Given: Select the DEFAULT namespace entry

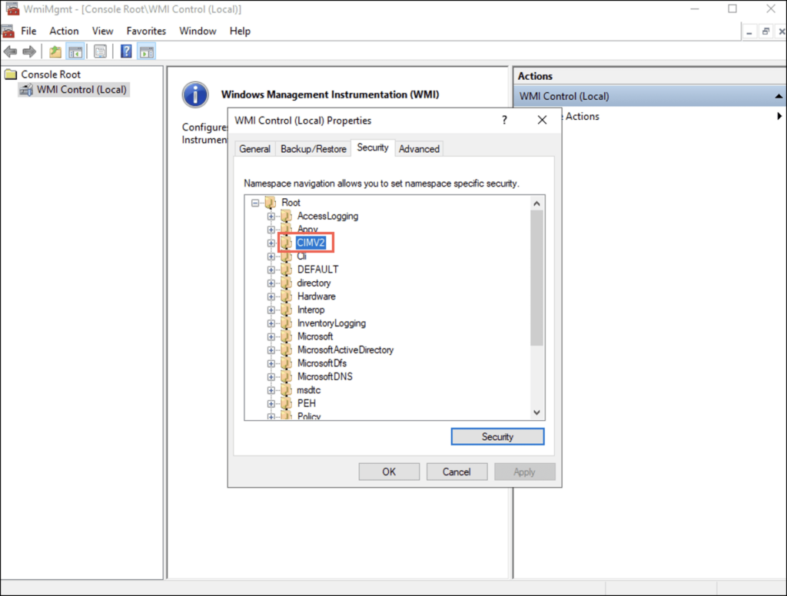Looking at the screenshot, I should pyautogui.click(x=317, y=270).
